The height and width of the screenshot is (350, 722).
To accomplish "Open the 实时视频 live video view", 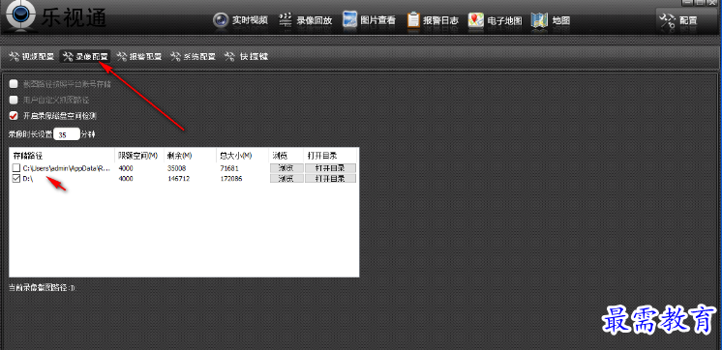I will (240, 20).
